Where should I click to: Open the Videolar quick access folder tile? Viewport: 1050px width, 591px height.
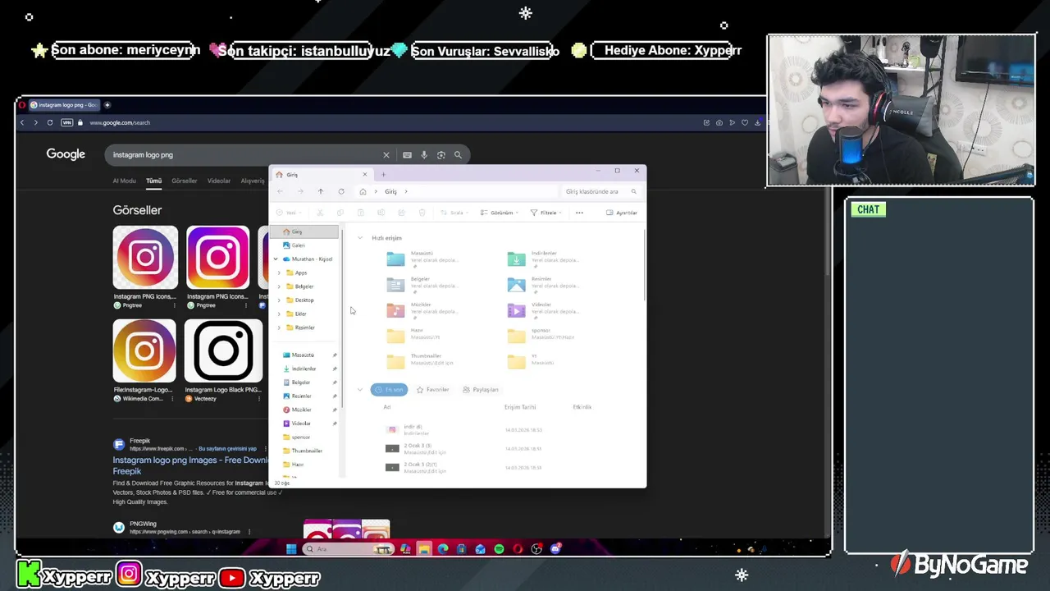(x=543, y=310)
